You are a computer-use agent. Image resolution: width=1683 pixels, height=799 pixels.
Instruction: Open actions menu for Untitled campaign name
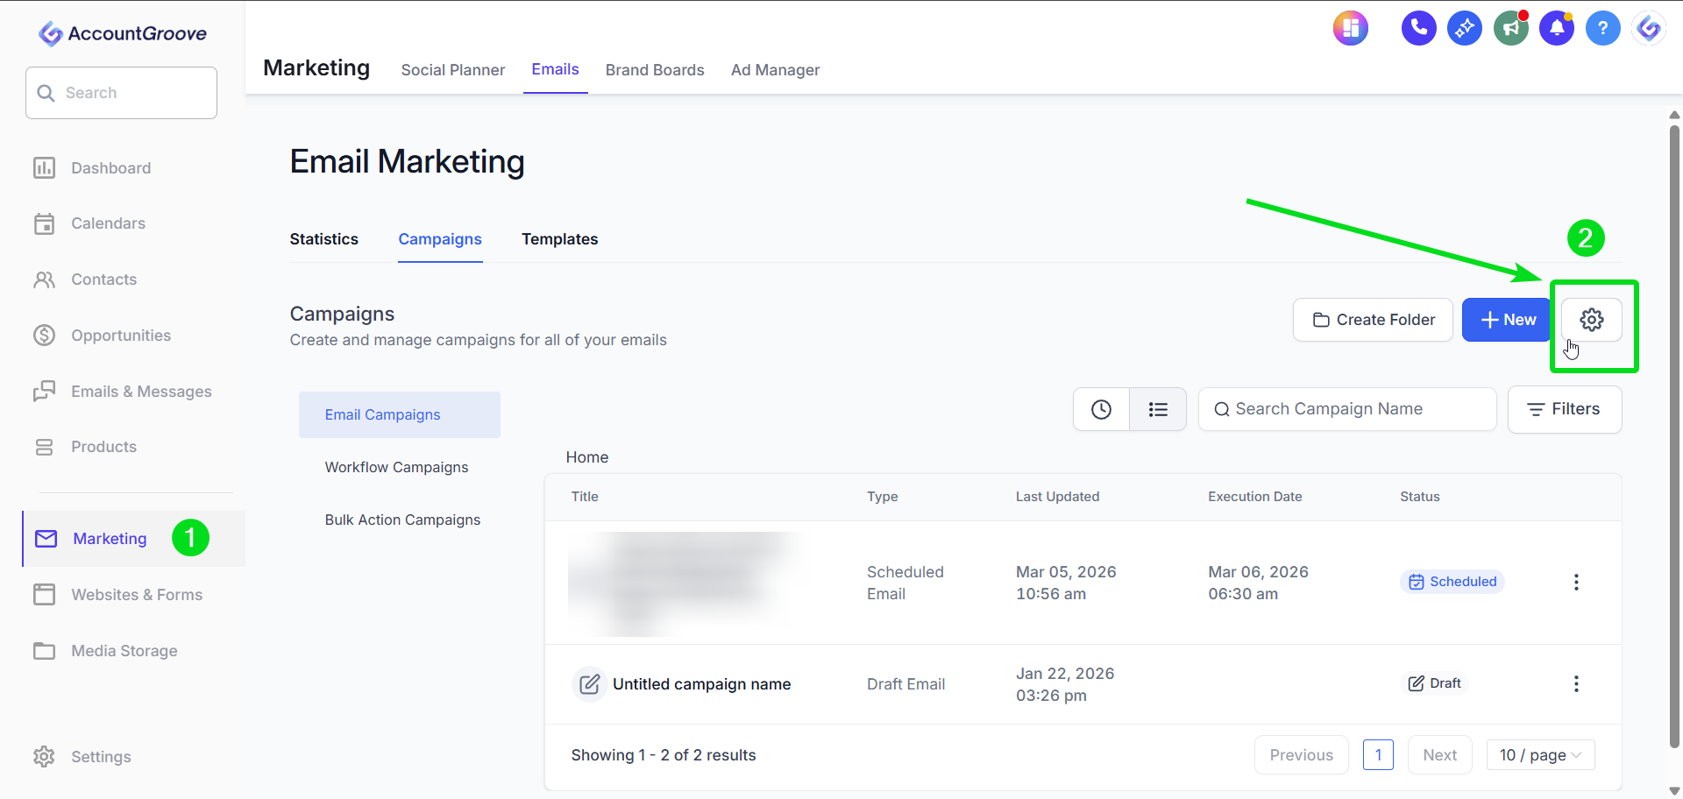(1576, 684)
